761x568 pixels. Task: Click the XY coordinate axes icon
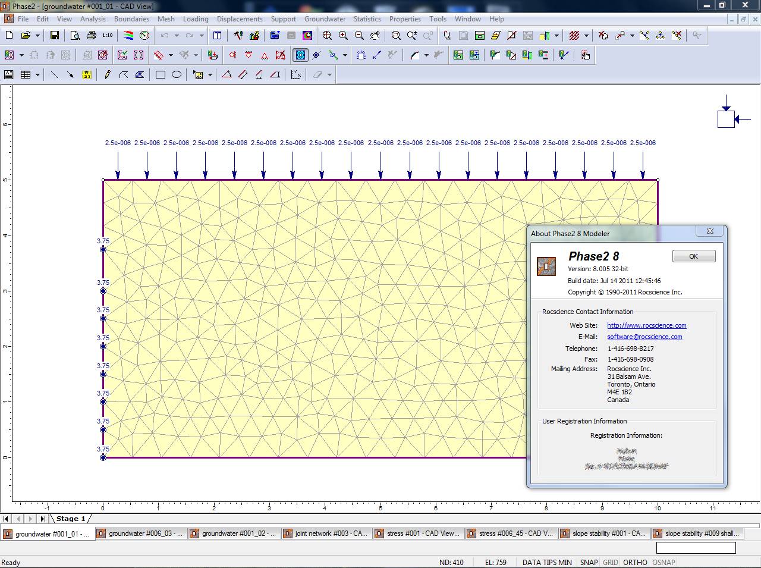[x=296, y=75]
